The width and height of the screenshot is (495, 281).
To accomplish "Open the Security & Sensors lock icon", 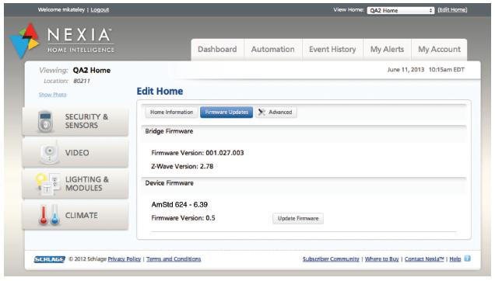I will pyautogui.click(x=45, y=121).
